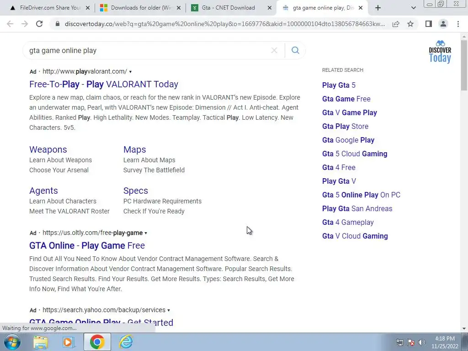Clear the search box with the X icon

tap(274, 50)
